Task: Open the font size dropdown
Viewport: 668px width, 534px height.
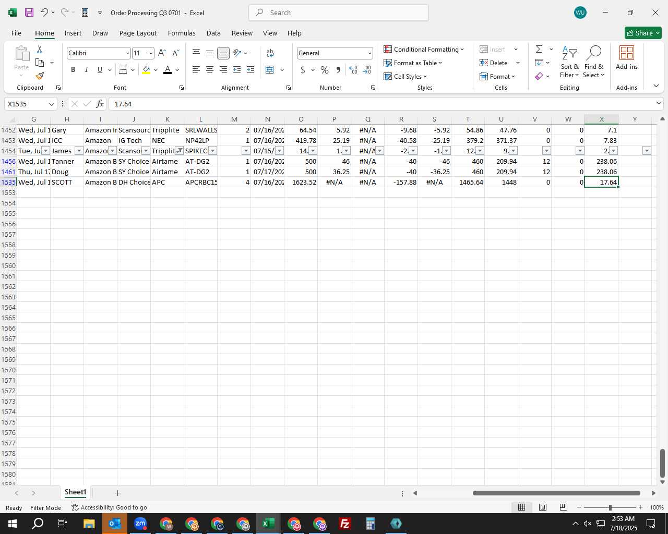Action: pos(151,53)
